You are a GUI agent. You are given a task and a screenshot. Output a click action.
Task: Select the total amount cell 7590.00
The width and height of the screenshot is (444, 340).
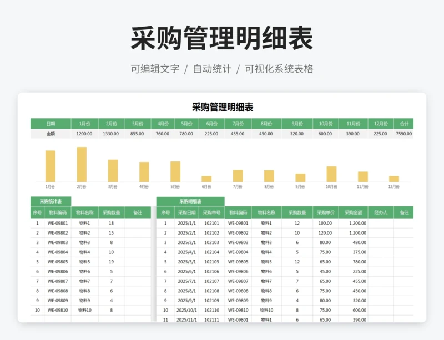[403, 134]
